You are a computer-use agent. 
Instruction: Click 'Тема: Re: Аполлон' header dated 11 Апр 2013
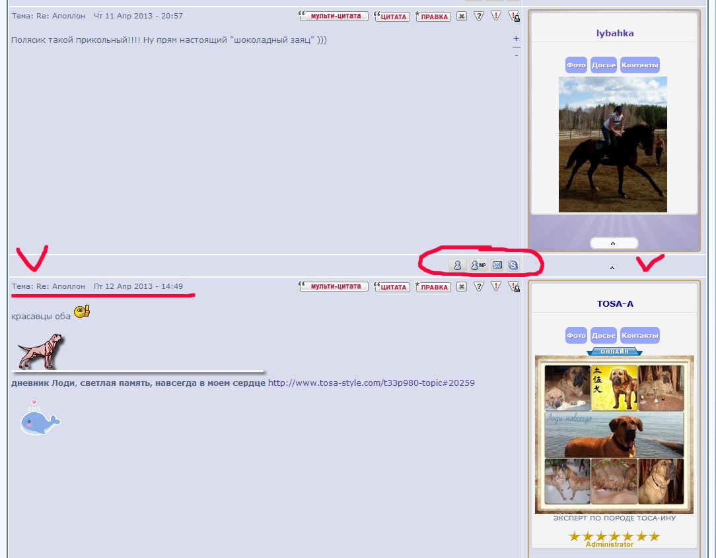click(x=97, y=16)
